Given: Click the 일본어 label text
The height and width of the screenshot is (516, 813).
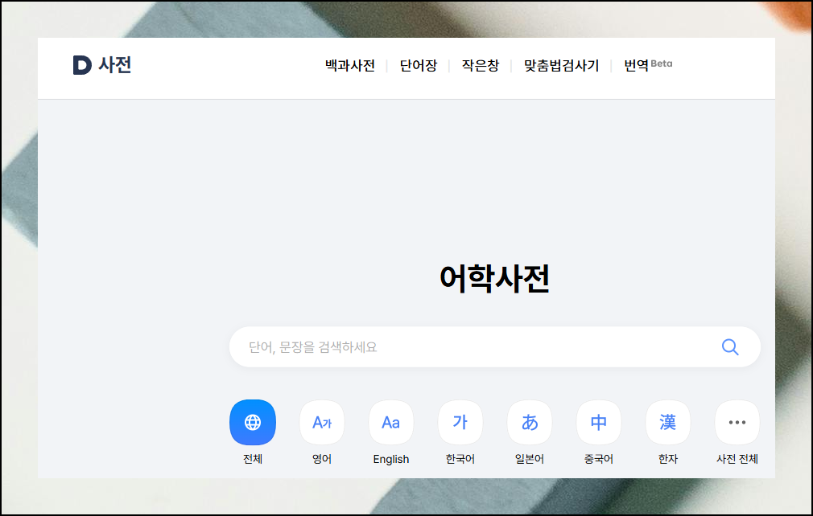Looking at the screenshot, I should coord(530,459).
